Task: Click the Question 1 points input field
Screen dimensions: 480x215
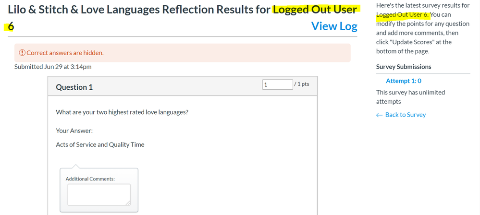Action: pos(277,84)
